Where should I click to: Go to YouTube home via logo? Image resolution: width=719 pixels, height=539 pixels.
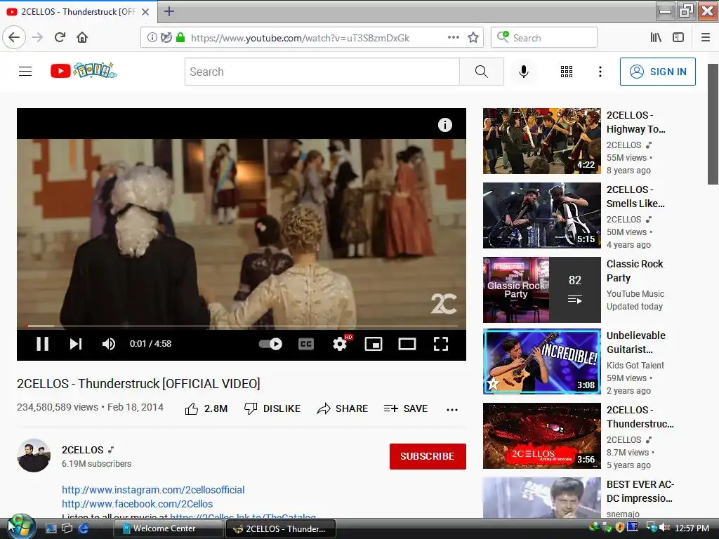pos(84,71)
